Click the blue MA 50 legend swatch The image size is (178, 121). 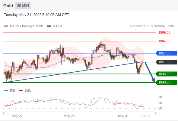49,26
